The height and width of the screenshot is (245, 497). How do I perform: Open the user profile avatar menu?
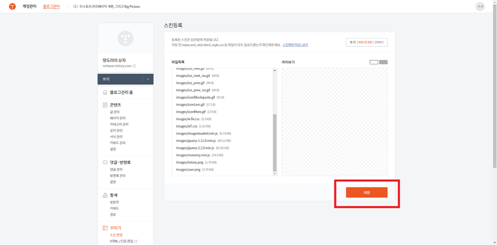[480, 6]
